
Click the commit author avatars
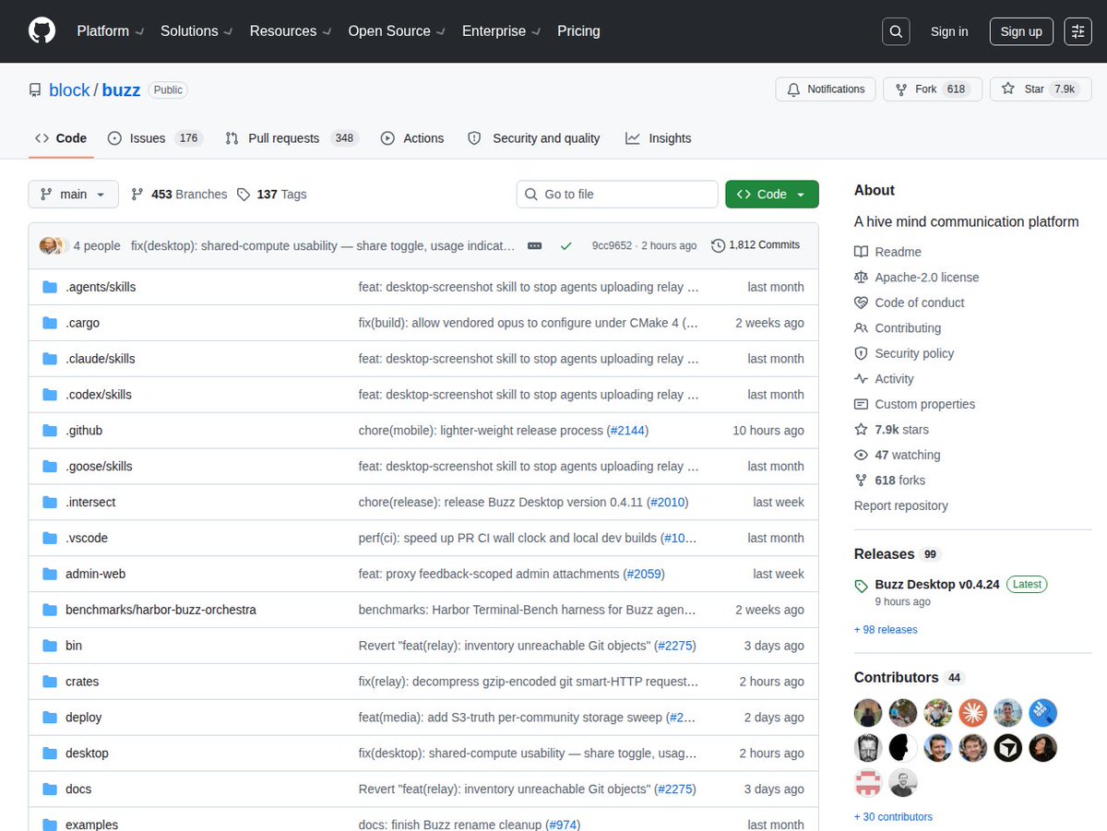54,245
